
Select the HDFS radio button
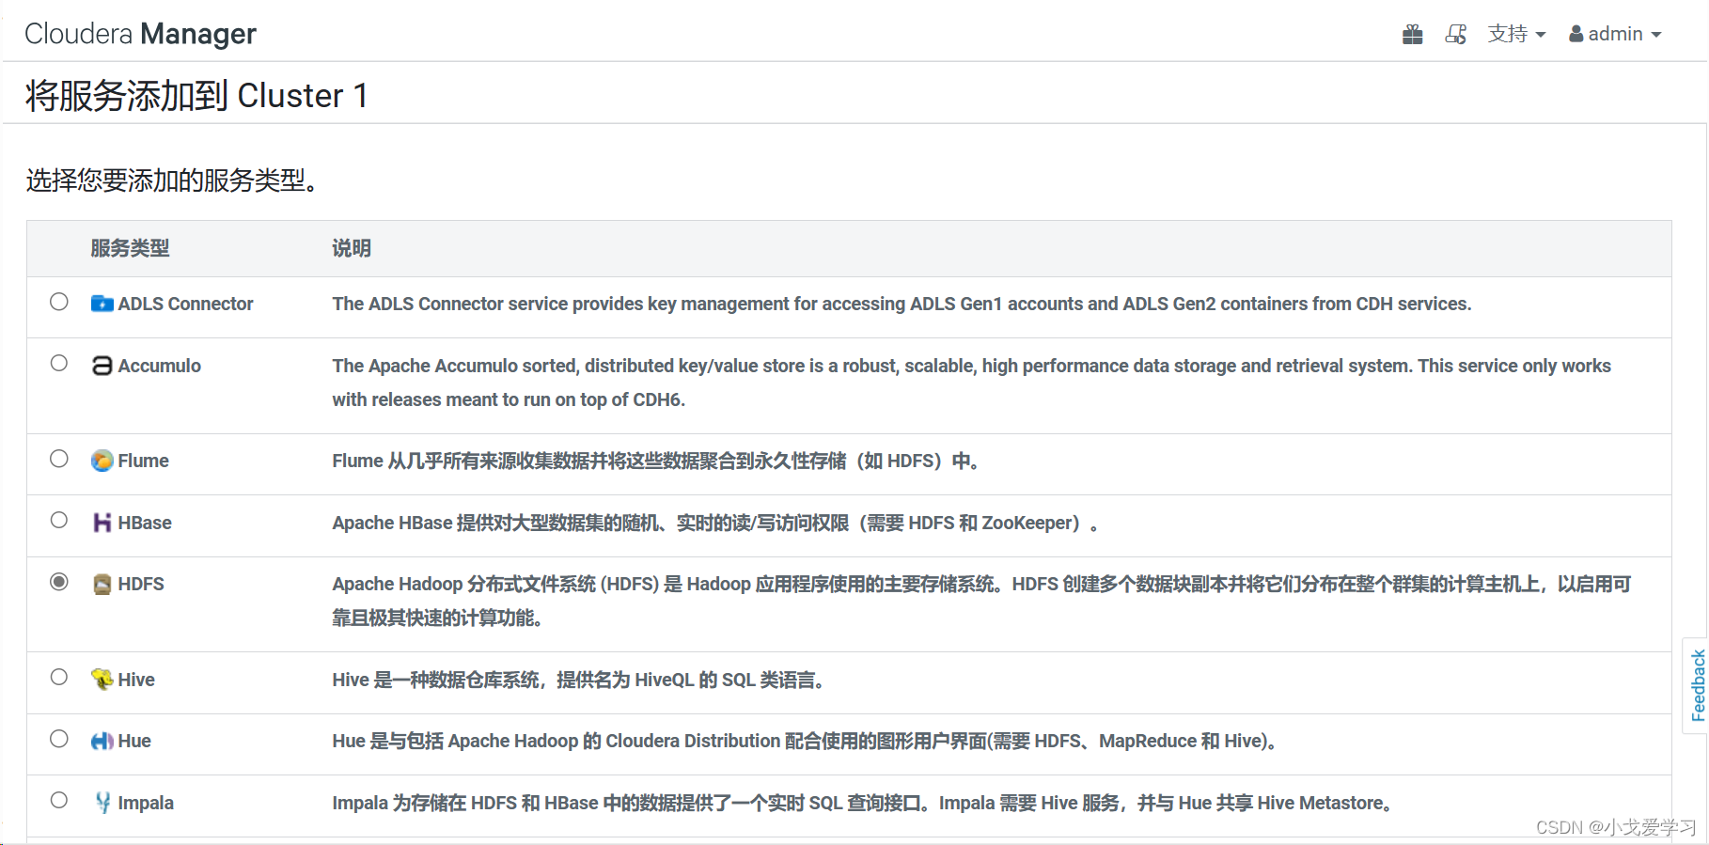pos(59,582)
